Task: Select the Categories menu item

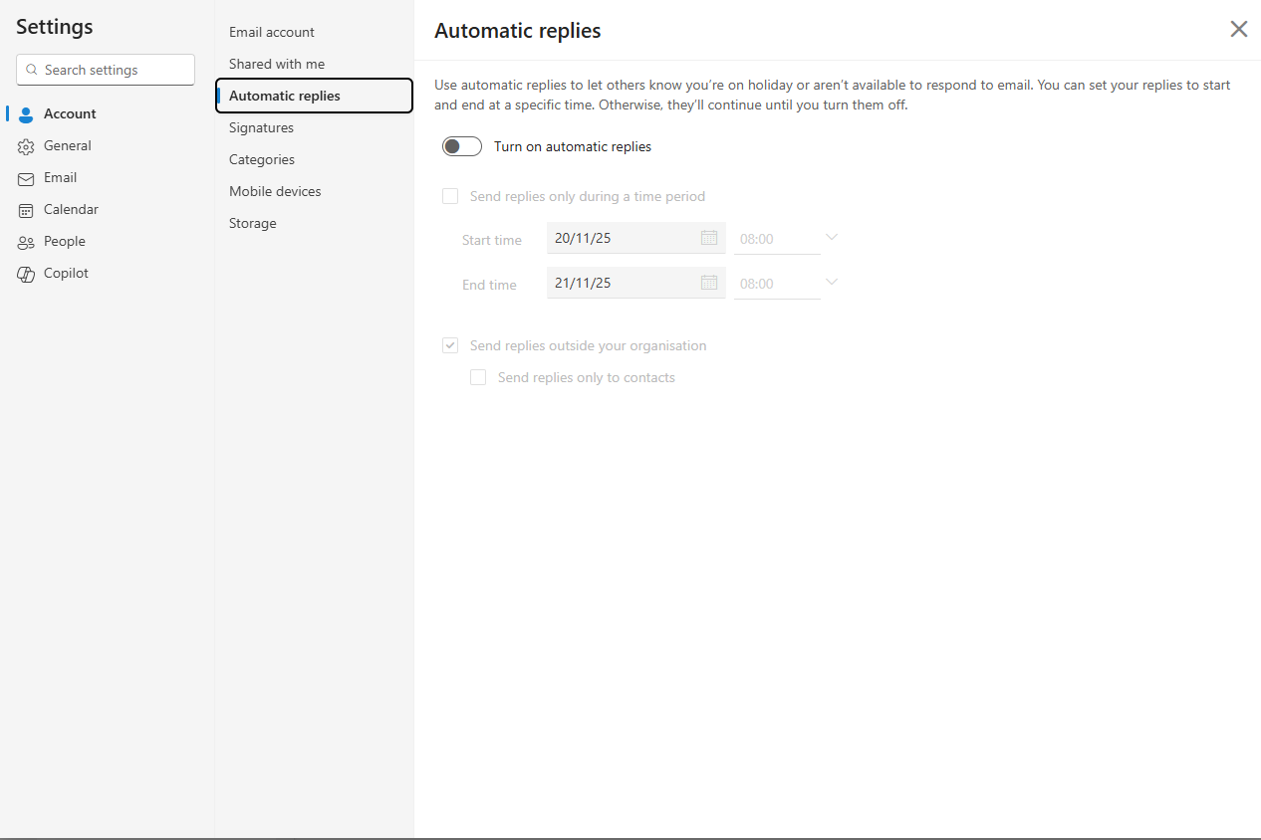Action: [x=262, y=159]
